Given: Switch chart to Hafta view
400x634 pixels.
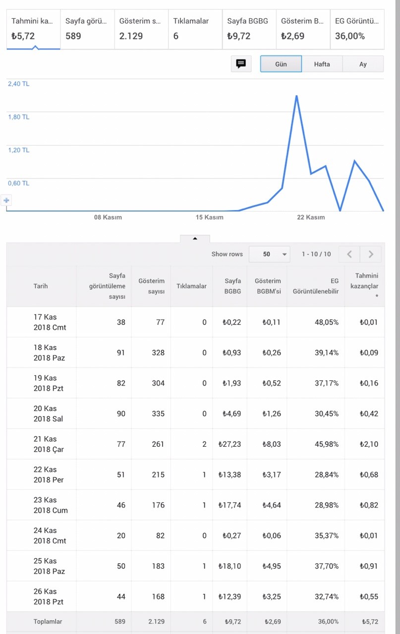Looking at the screenshot, I should coord(322,64).
